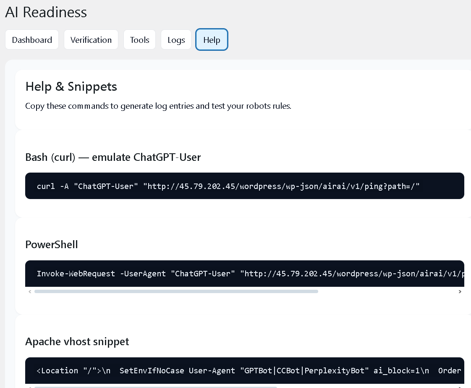Image resolution: width=471 pixels, height=388 pixels.
Task: Click the Help & Snippets heading
Action: click(71, 87)
